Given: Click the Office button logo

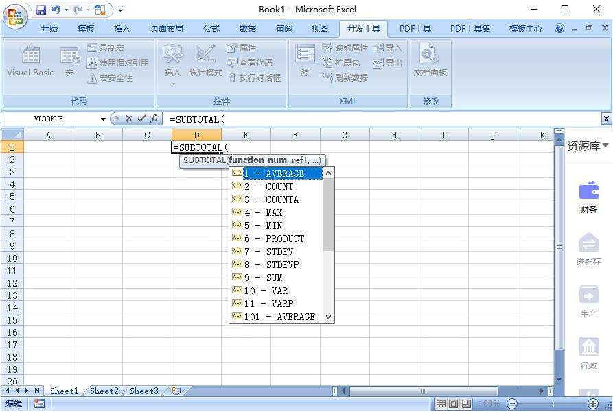Looking at the screenshot, I should [15, 16].
